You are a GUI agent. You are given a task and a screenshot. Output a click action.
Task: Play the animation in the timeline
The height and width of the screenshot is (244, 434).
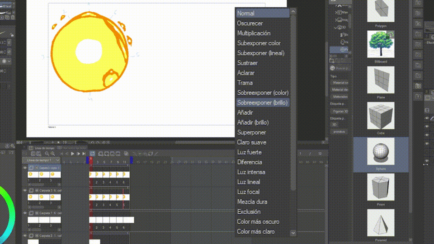[x=72, y=154]
